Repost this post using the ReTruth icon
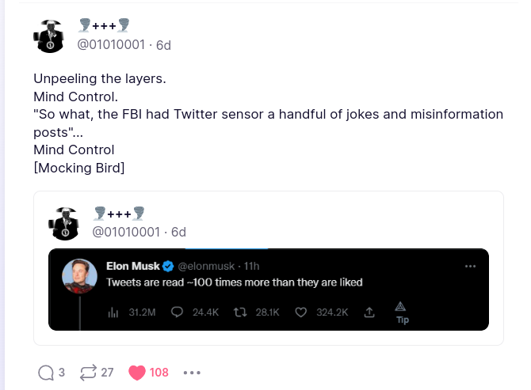The width and height of the screenshot is (531, 390). tap(88, 372)
